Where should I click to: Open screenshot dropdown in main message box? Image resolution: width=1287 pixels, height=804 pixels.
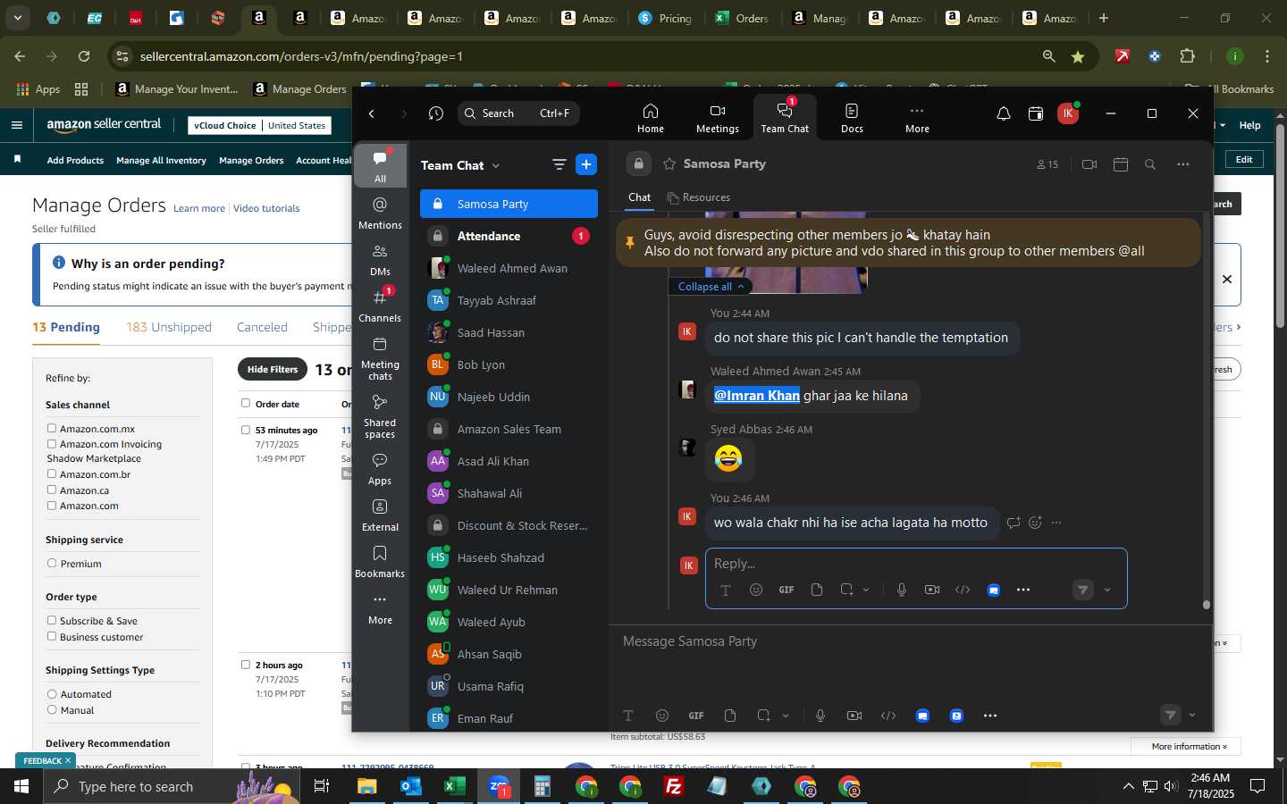point(786,716)
